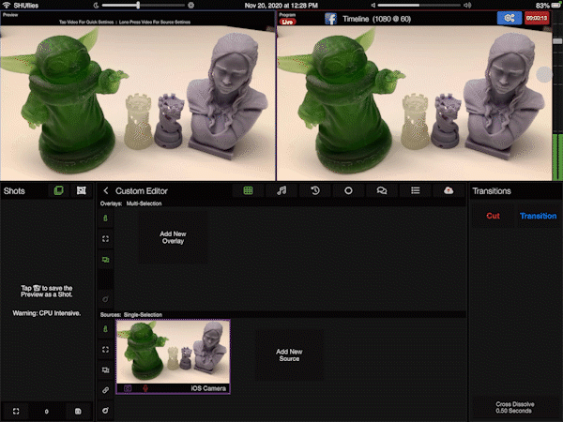Select the iOS Camera source thumbnail

174,352
